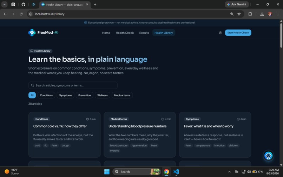Click the Health Library badge above the heading
The height and width of the screenshot is (177, 283).
(x=40, y=51)
